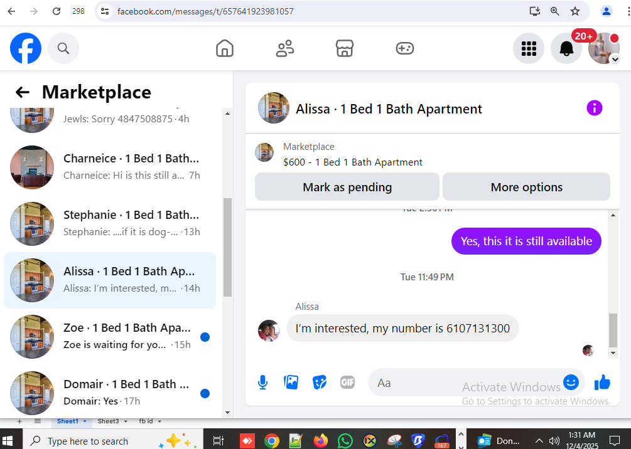
Task: Add a new sheet with plus
Action: tap(19, 421)
